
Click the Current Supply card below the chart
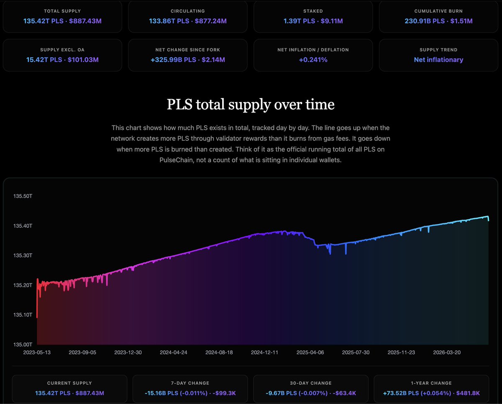point(69,389)
